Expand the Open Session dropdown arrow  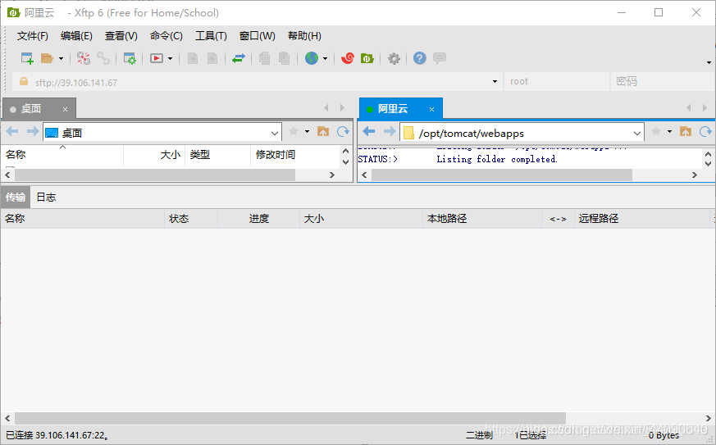61,58
